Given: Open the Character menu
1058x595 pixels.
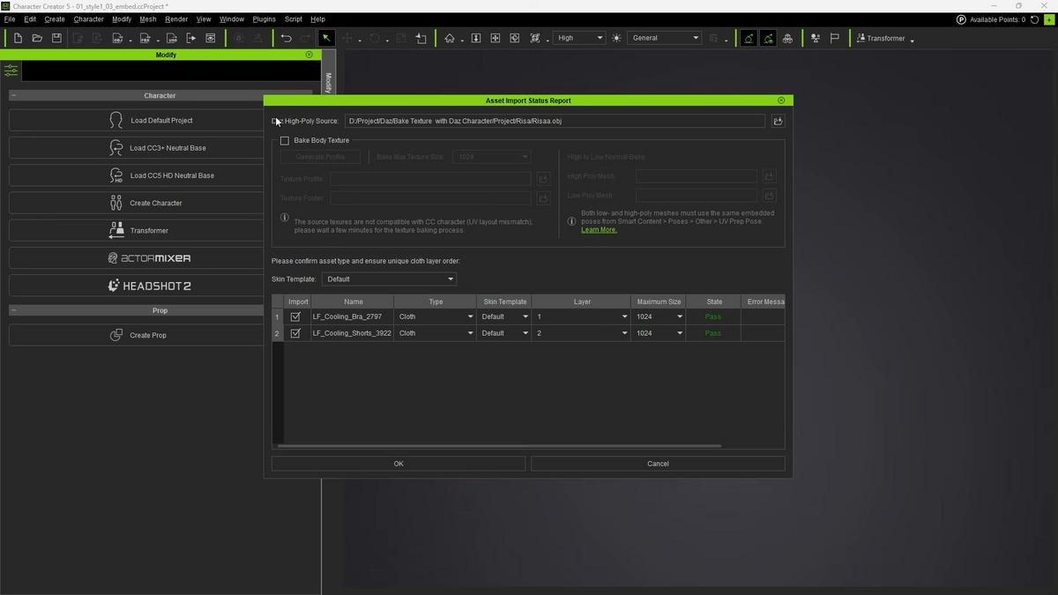Looking at the screenshot, I should [88, 19].
